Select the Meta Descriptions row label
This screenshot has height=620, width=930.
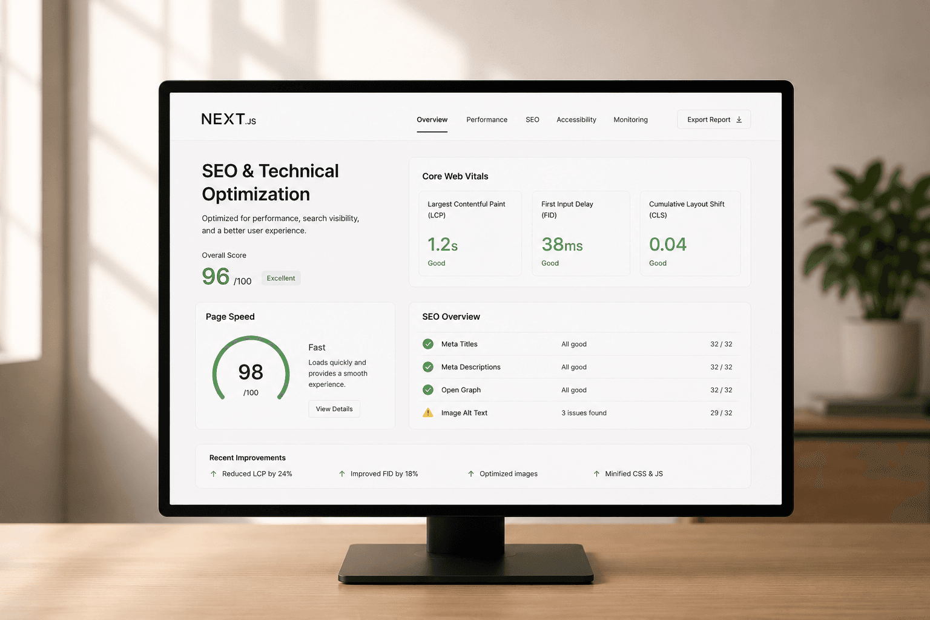(470, 367)
